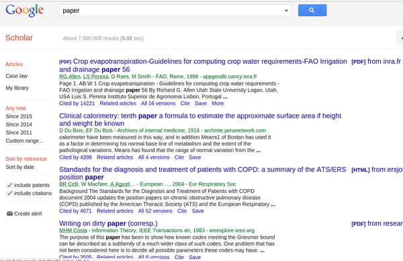Select the Any time filter

[x=16, y=108]
